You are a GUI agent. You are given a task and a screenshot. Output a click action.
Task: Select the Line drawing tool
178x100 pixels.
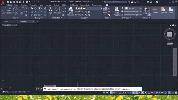click(x=3, y=11)
